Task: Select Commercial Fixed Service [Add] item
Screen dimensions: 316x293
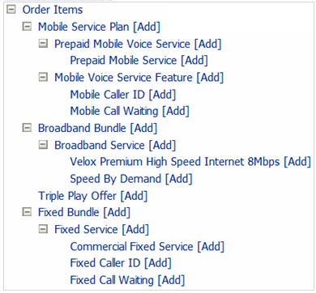Action: tap(147, 246)
